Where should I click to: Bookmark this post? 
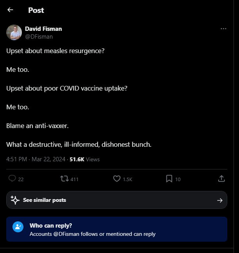pos(169,179)
